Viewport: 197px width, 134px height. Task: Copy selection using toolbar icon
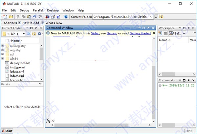click(23, 17)
